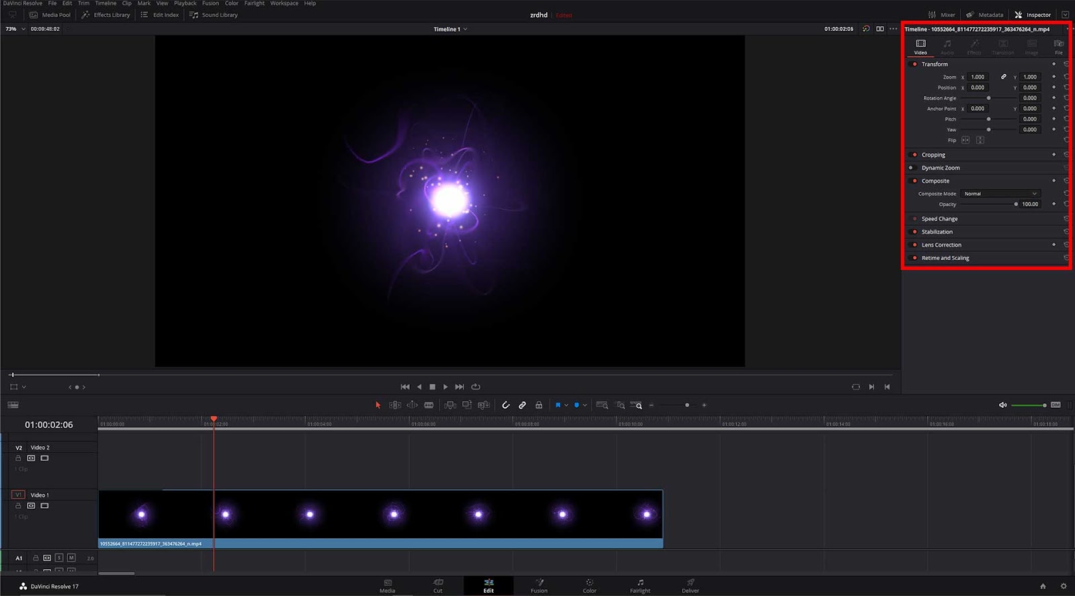Mute the timeline audio speaker icon
1075x596 pixels.
pos(1002,405)
